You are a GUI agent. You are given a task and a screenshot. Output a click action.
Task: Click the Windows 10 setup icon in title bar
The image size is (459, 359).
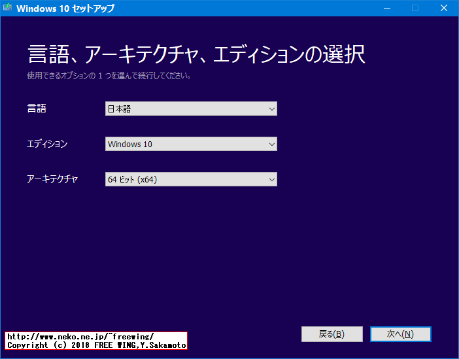click(x=8, y=8)
